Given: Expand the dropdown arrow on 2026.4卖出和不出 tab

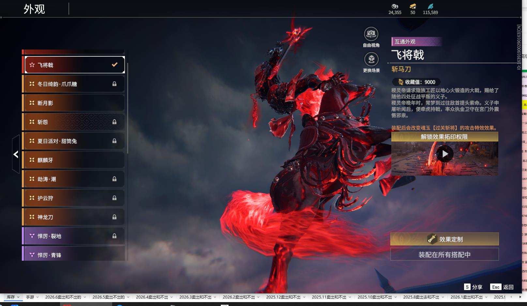Looking at the screenshot, I should 172,297.
